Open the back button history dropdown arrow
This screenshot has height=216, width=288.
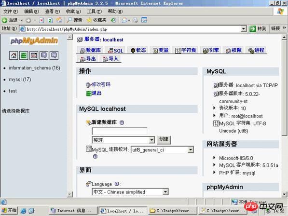pyautogui.click(x=22, y=20)
